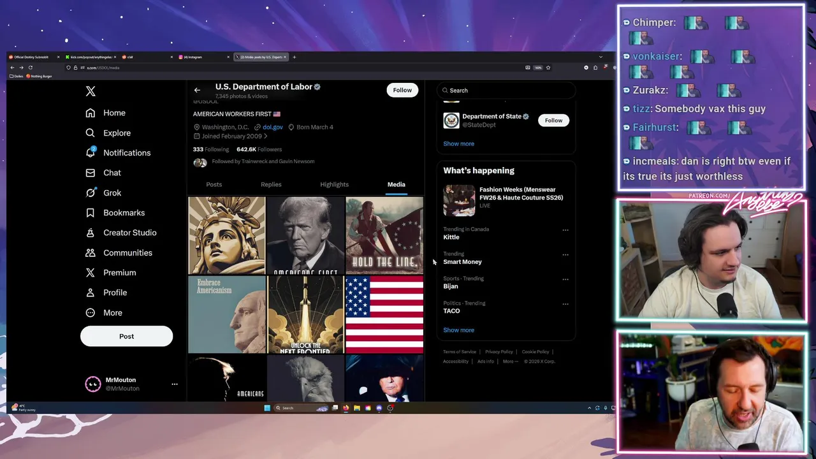Open Communities in the sidebar
The image size is (816, 459).
[x=119, y=252]
